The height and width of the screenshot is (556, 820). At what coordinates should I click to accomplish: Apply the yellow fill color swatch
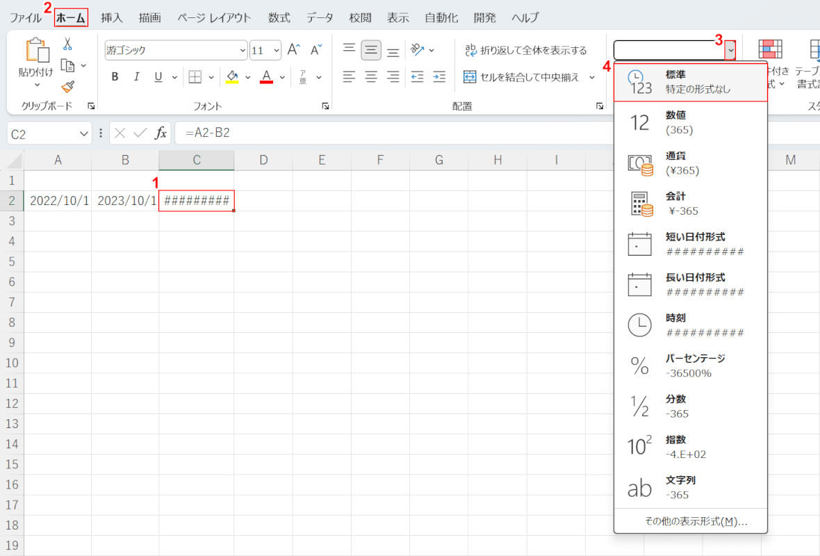pyautogui.click(x=233, y=77)
